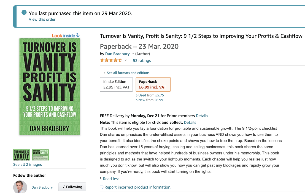The height and width of the screenshot is (193, 305).
Task: Open the 52 ratings link
Action: (142, 60)
